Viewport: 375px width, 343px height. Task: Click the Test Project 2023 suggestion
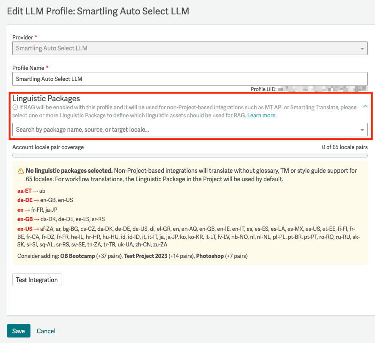[x=146, y=256]
